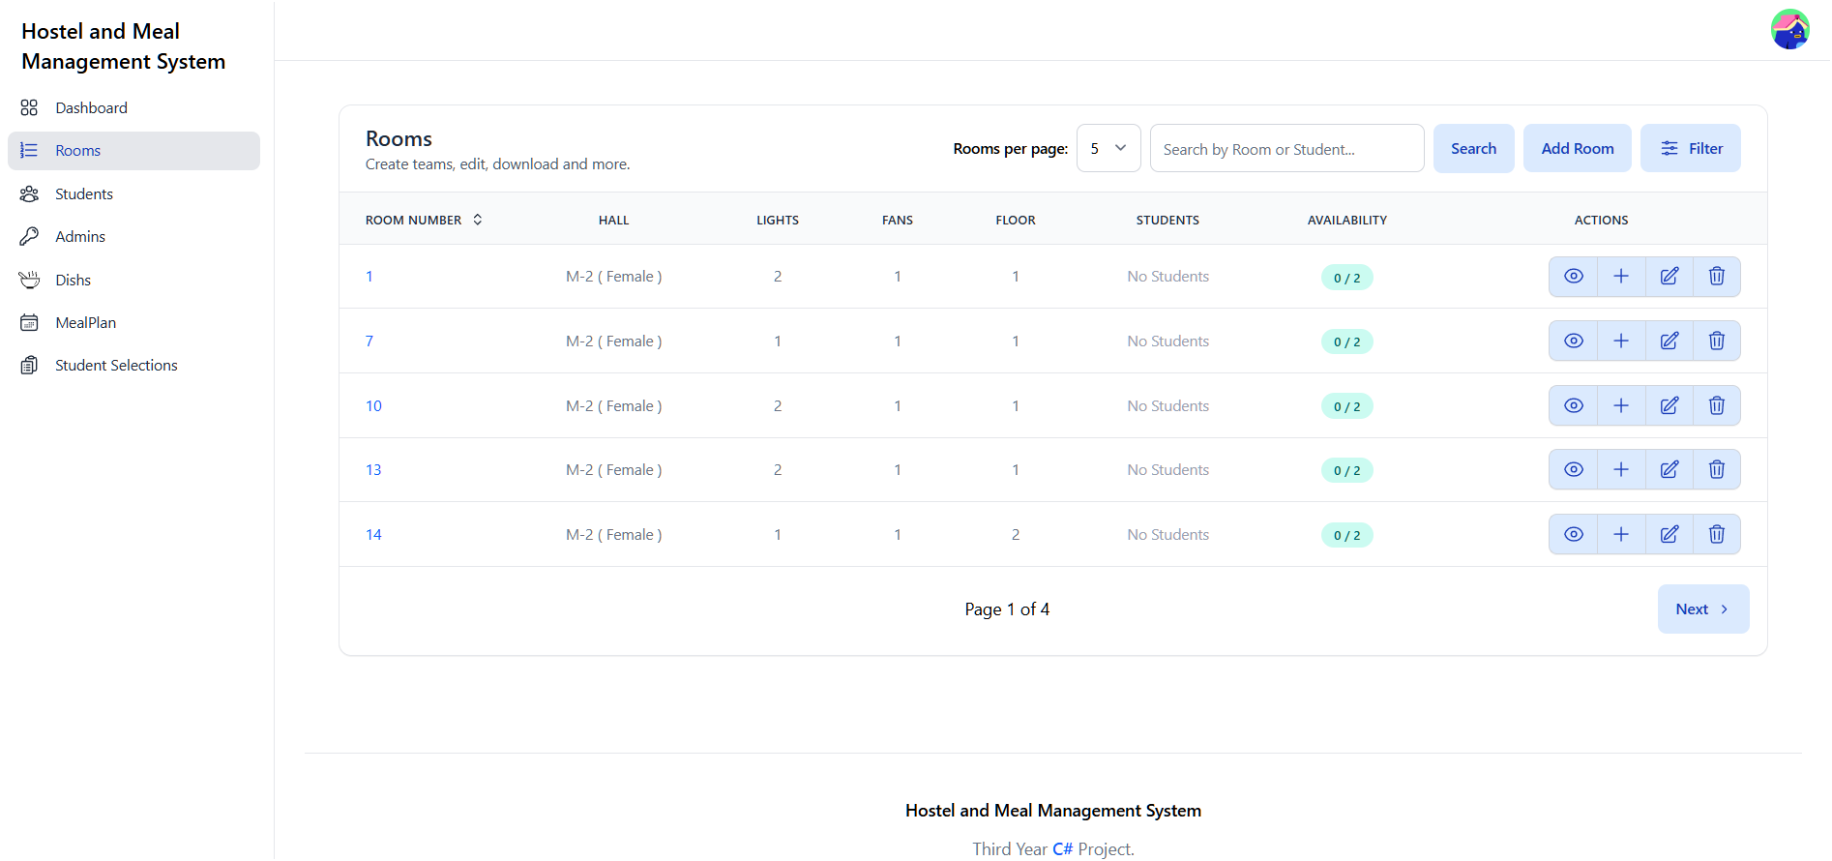
Task: Open the Filter options
Action: [1690, 149]
